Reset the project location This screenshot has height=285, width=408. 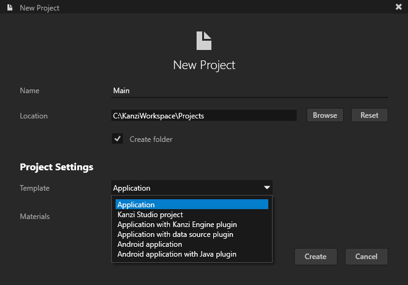[370, 115]
